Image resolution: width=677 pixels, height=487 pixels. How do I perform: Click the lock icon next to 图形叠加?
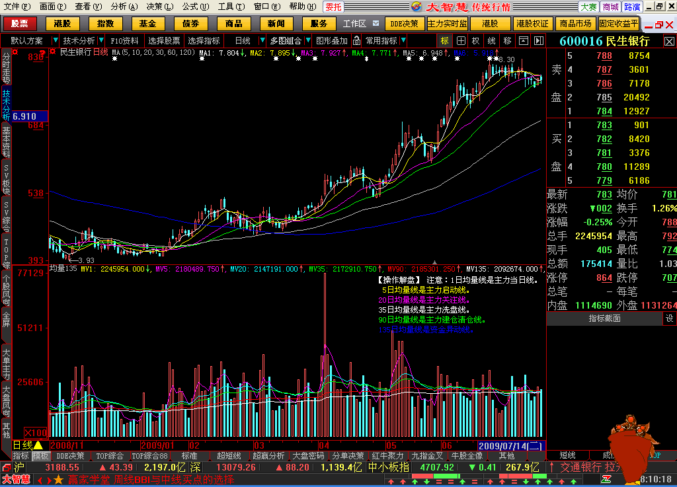[x=356, y=41]
